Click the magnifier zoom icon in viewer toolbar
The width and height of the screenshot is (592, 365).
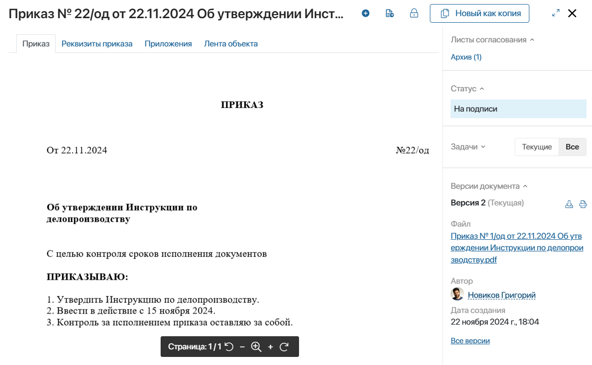(x=257, y=346)
